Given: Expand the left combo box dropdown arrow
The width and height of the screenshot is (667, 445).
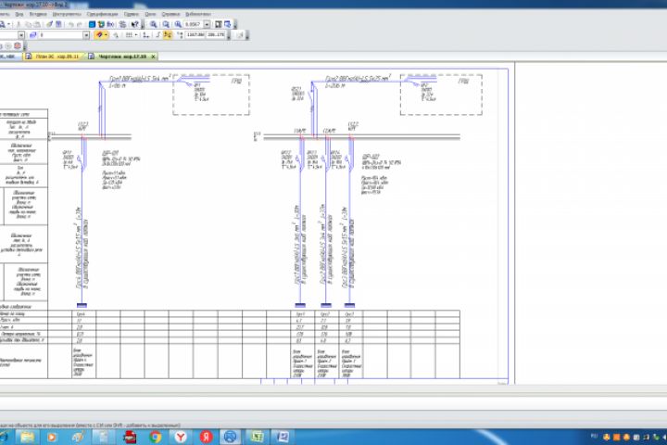Looking at the screenshot, I should coord(21,35).
